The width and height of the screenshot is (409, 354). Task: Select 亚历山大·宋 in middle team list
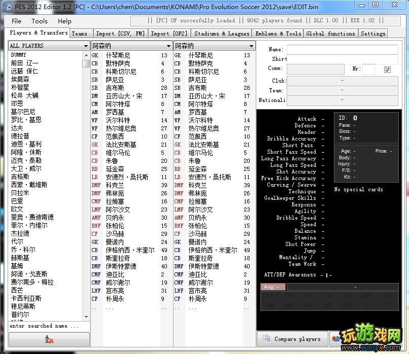click(x=124, y=96)
